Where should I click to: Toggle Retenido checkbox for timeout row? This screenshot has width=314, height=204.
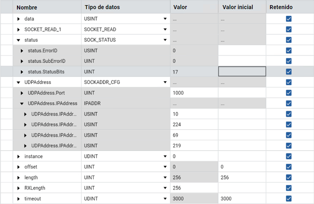[289, 198]
